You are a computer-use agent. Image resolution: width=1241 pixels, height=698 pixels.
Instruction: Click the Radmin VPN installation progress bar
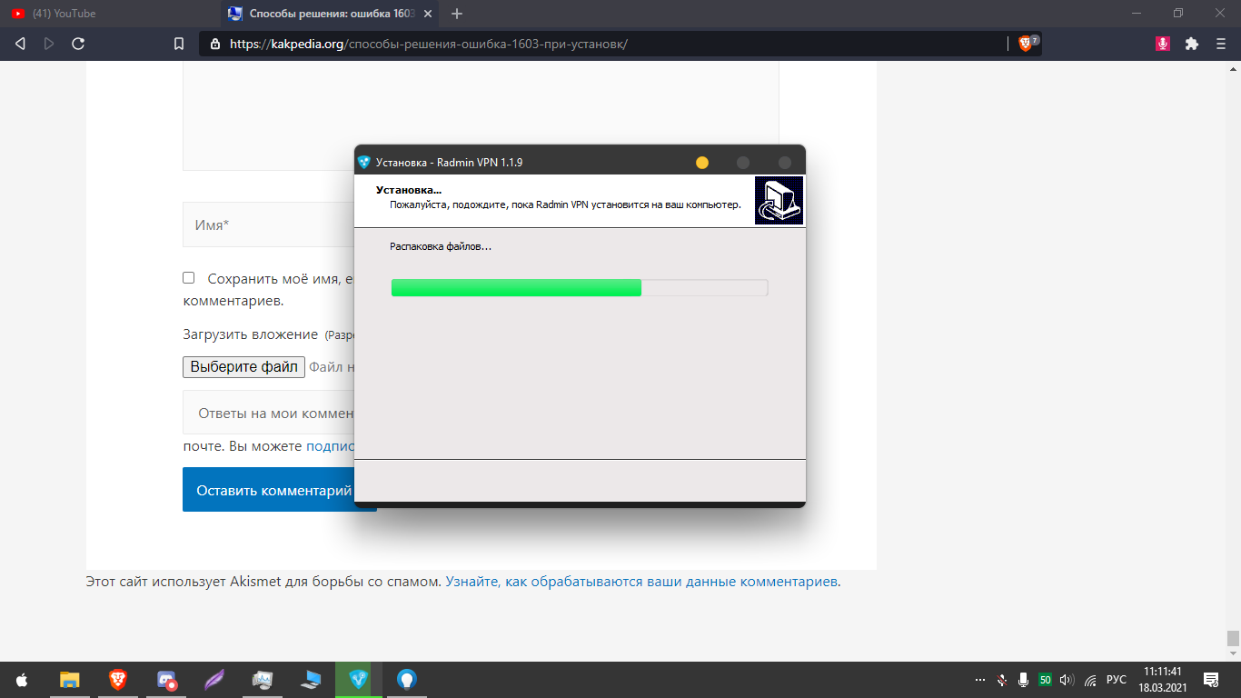(580, 288)
